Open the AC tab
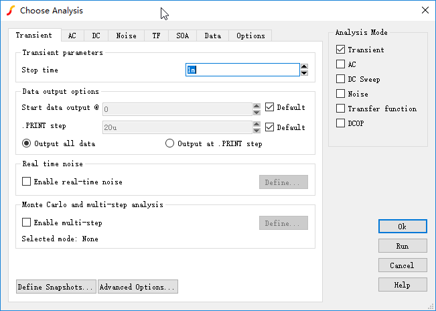Image resolution: width=436 pixels, height=311 pixels. (x=72, y=36)
